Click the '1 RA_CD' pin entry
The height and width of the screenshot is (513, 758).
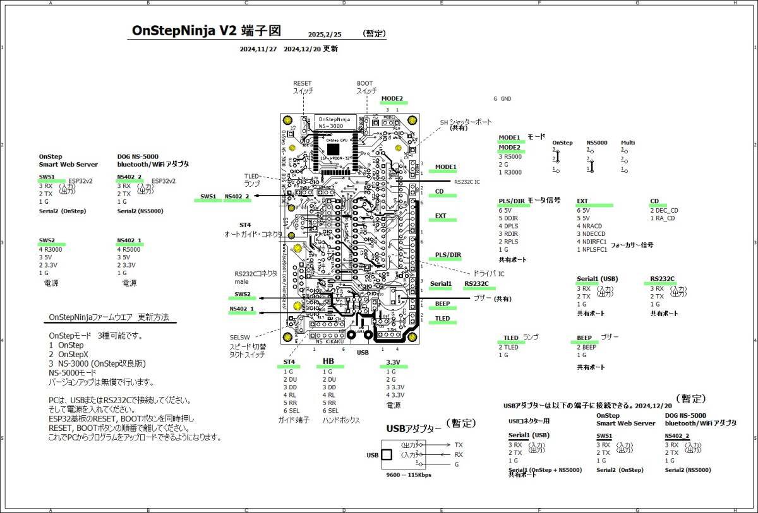pos(663,218)
